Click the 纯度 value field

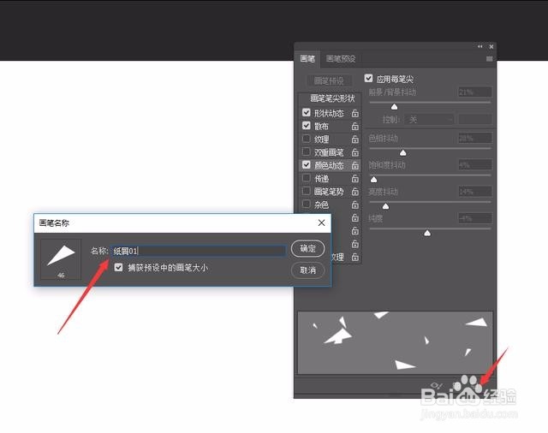(475, 218)
